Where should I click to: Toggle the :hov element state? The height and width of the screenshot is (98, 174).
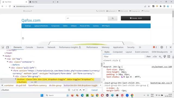148,57
